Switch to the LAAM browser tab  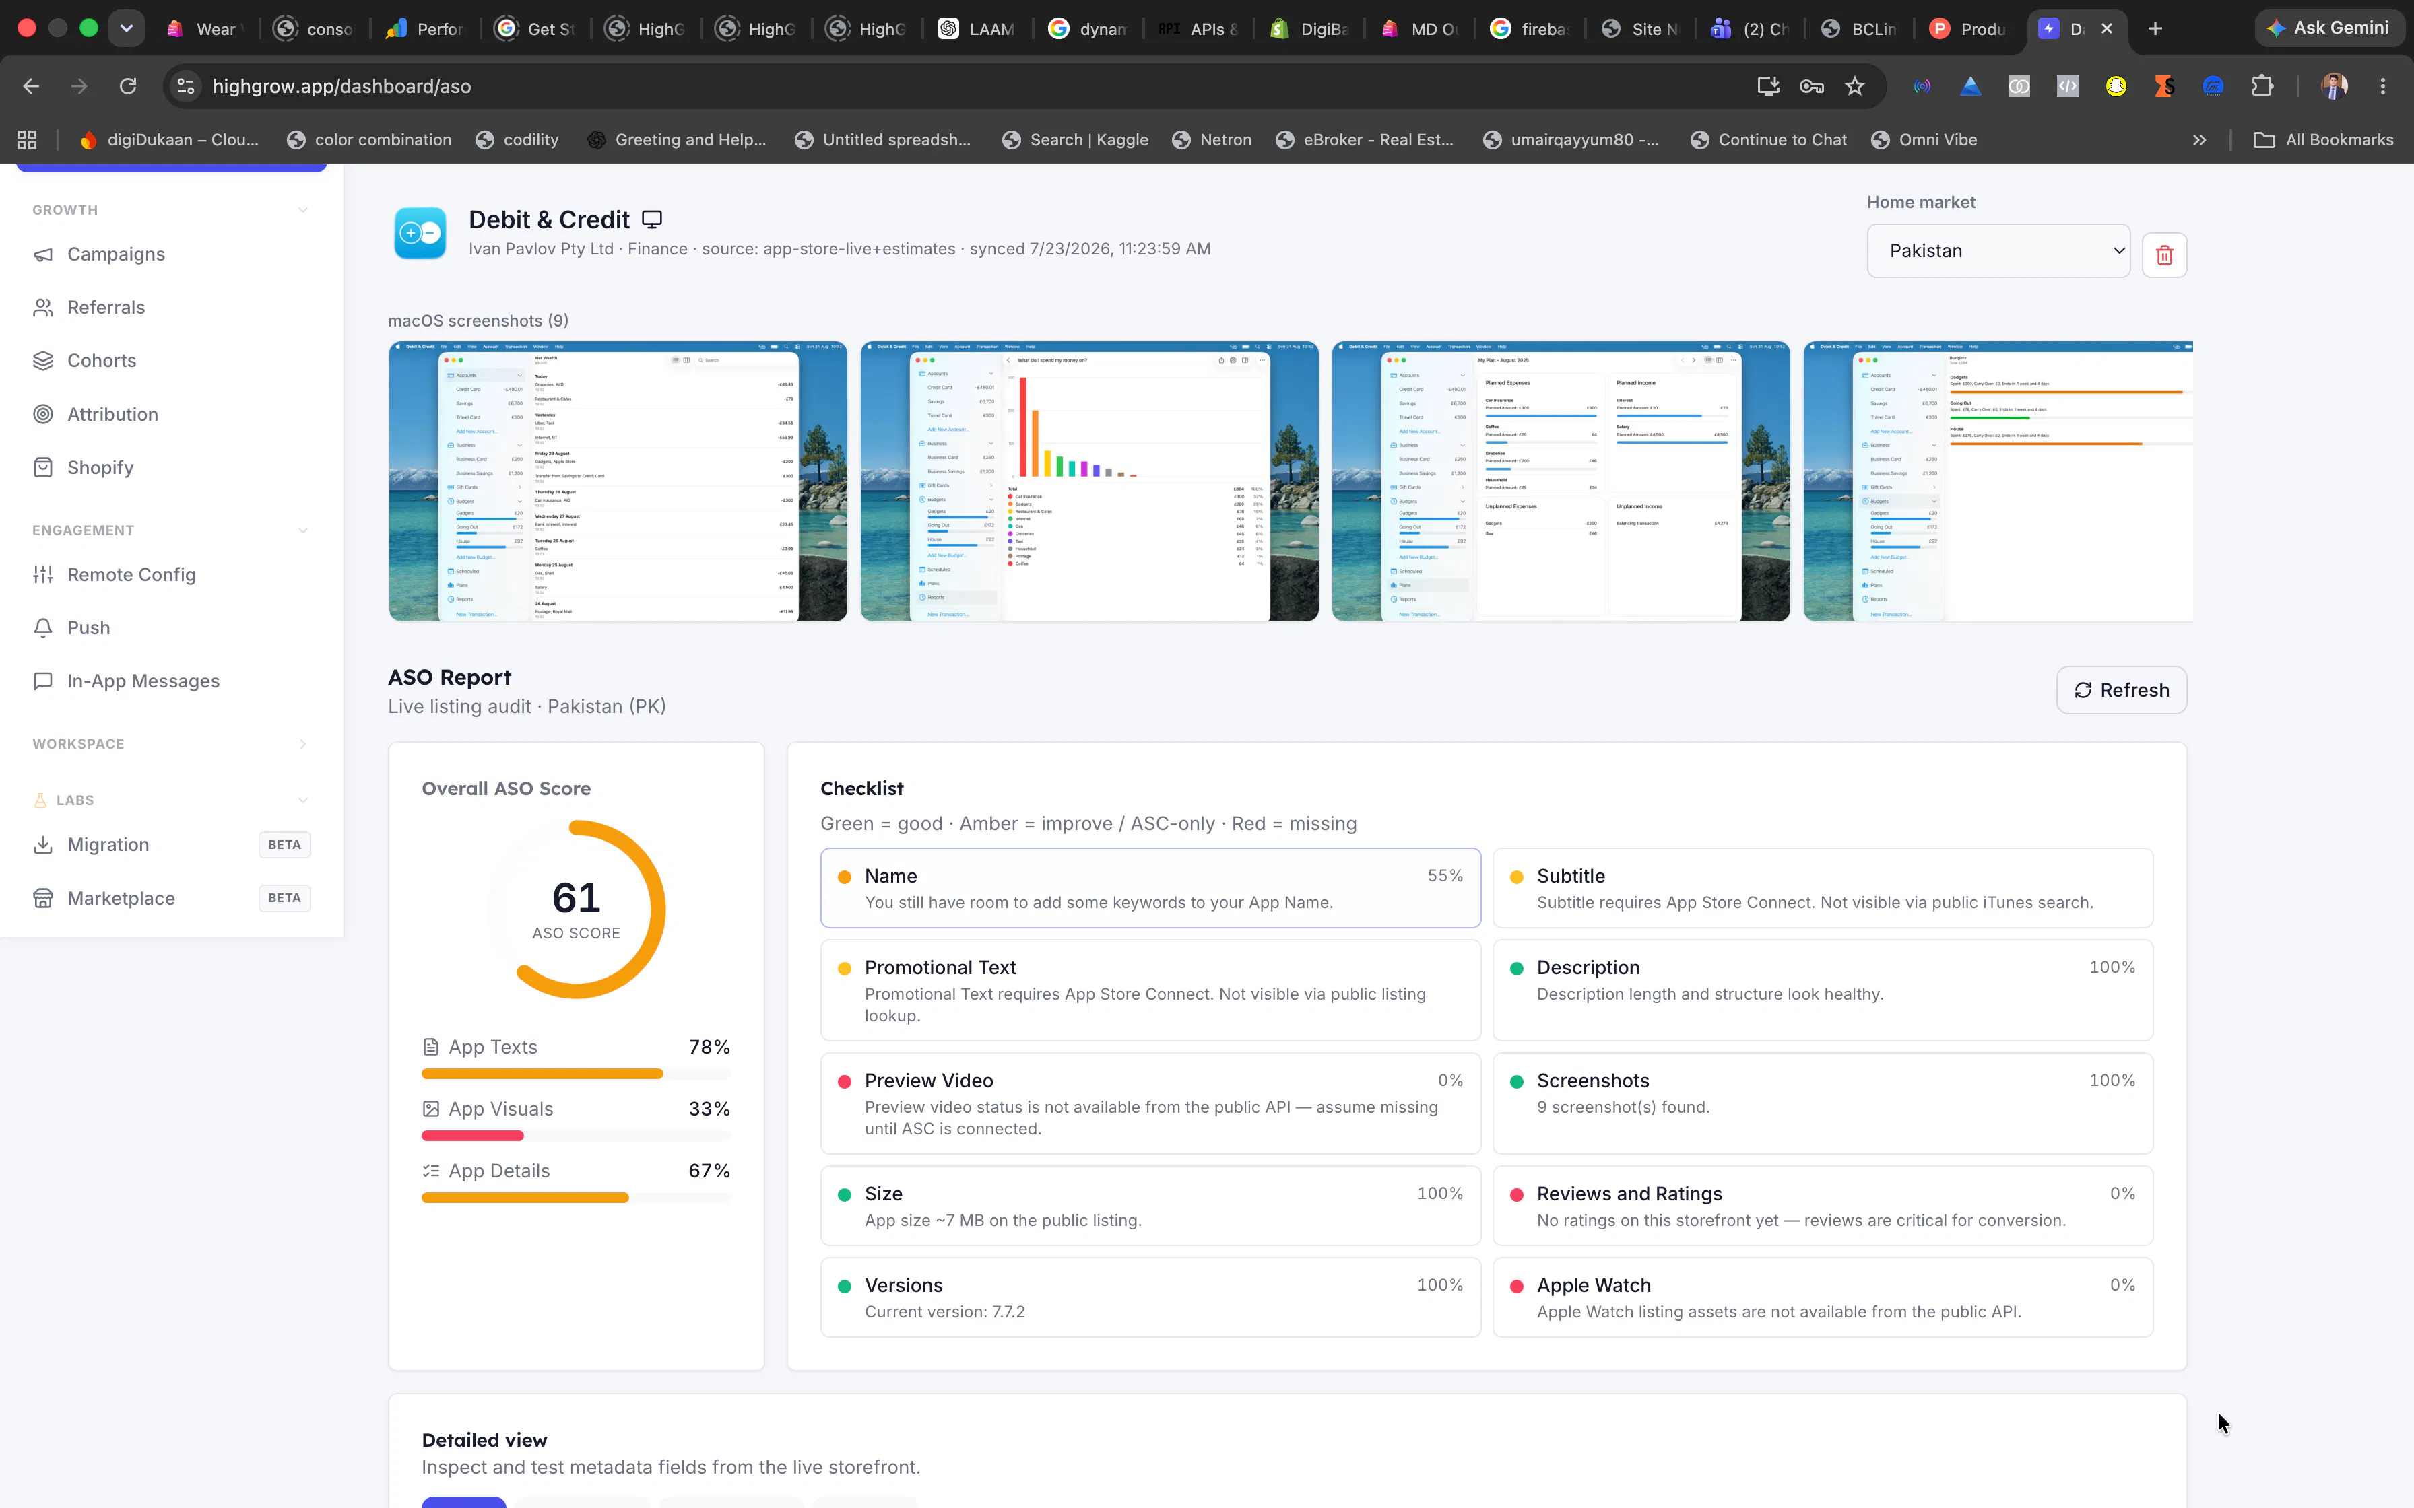977,29
